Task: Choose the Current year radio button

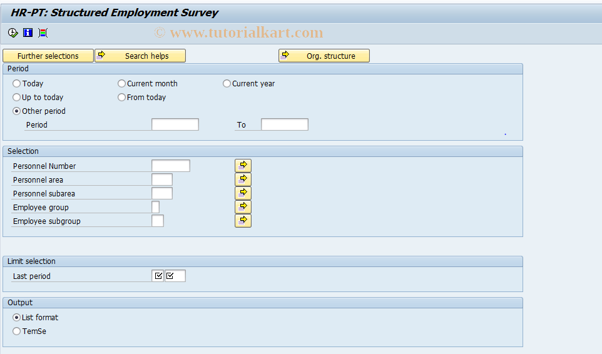Action: coord(227,84)
